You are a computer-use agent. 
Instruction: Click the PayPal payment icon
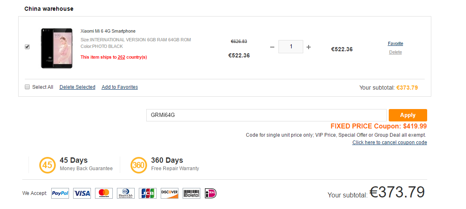(60, 193)
